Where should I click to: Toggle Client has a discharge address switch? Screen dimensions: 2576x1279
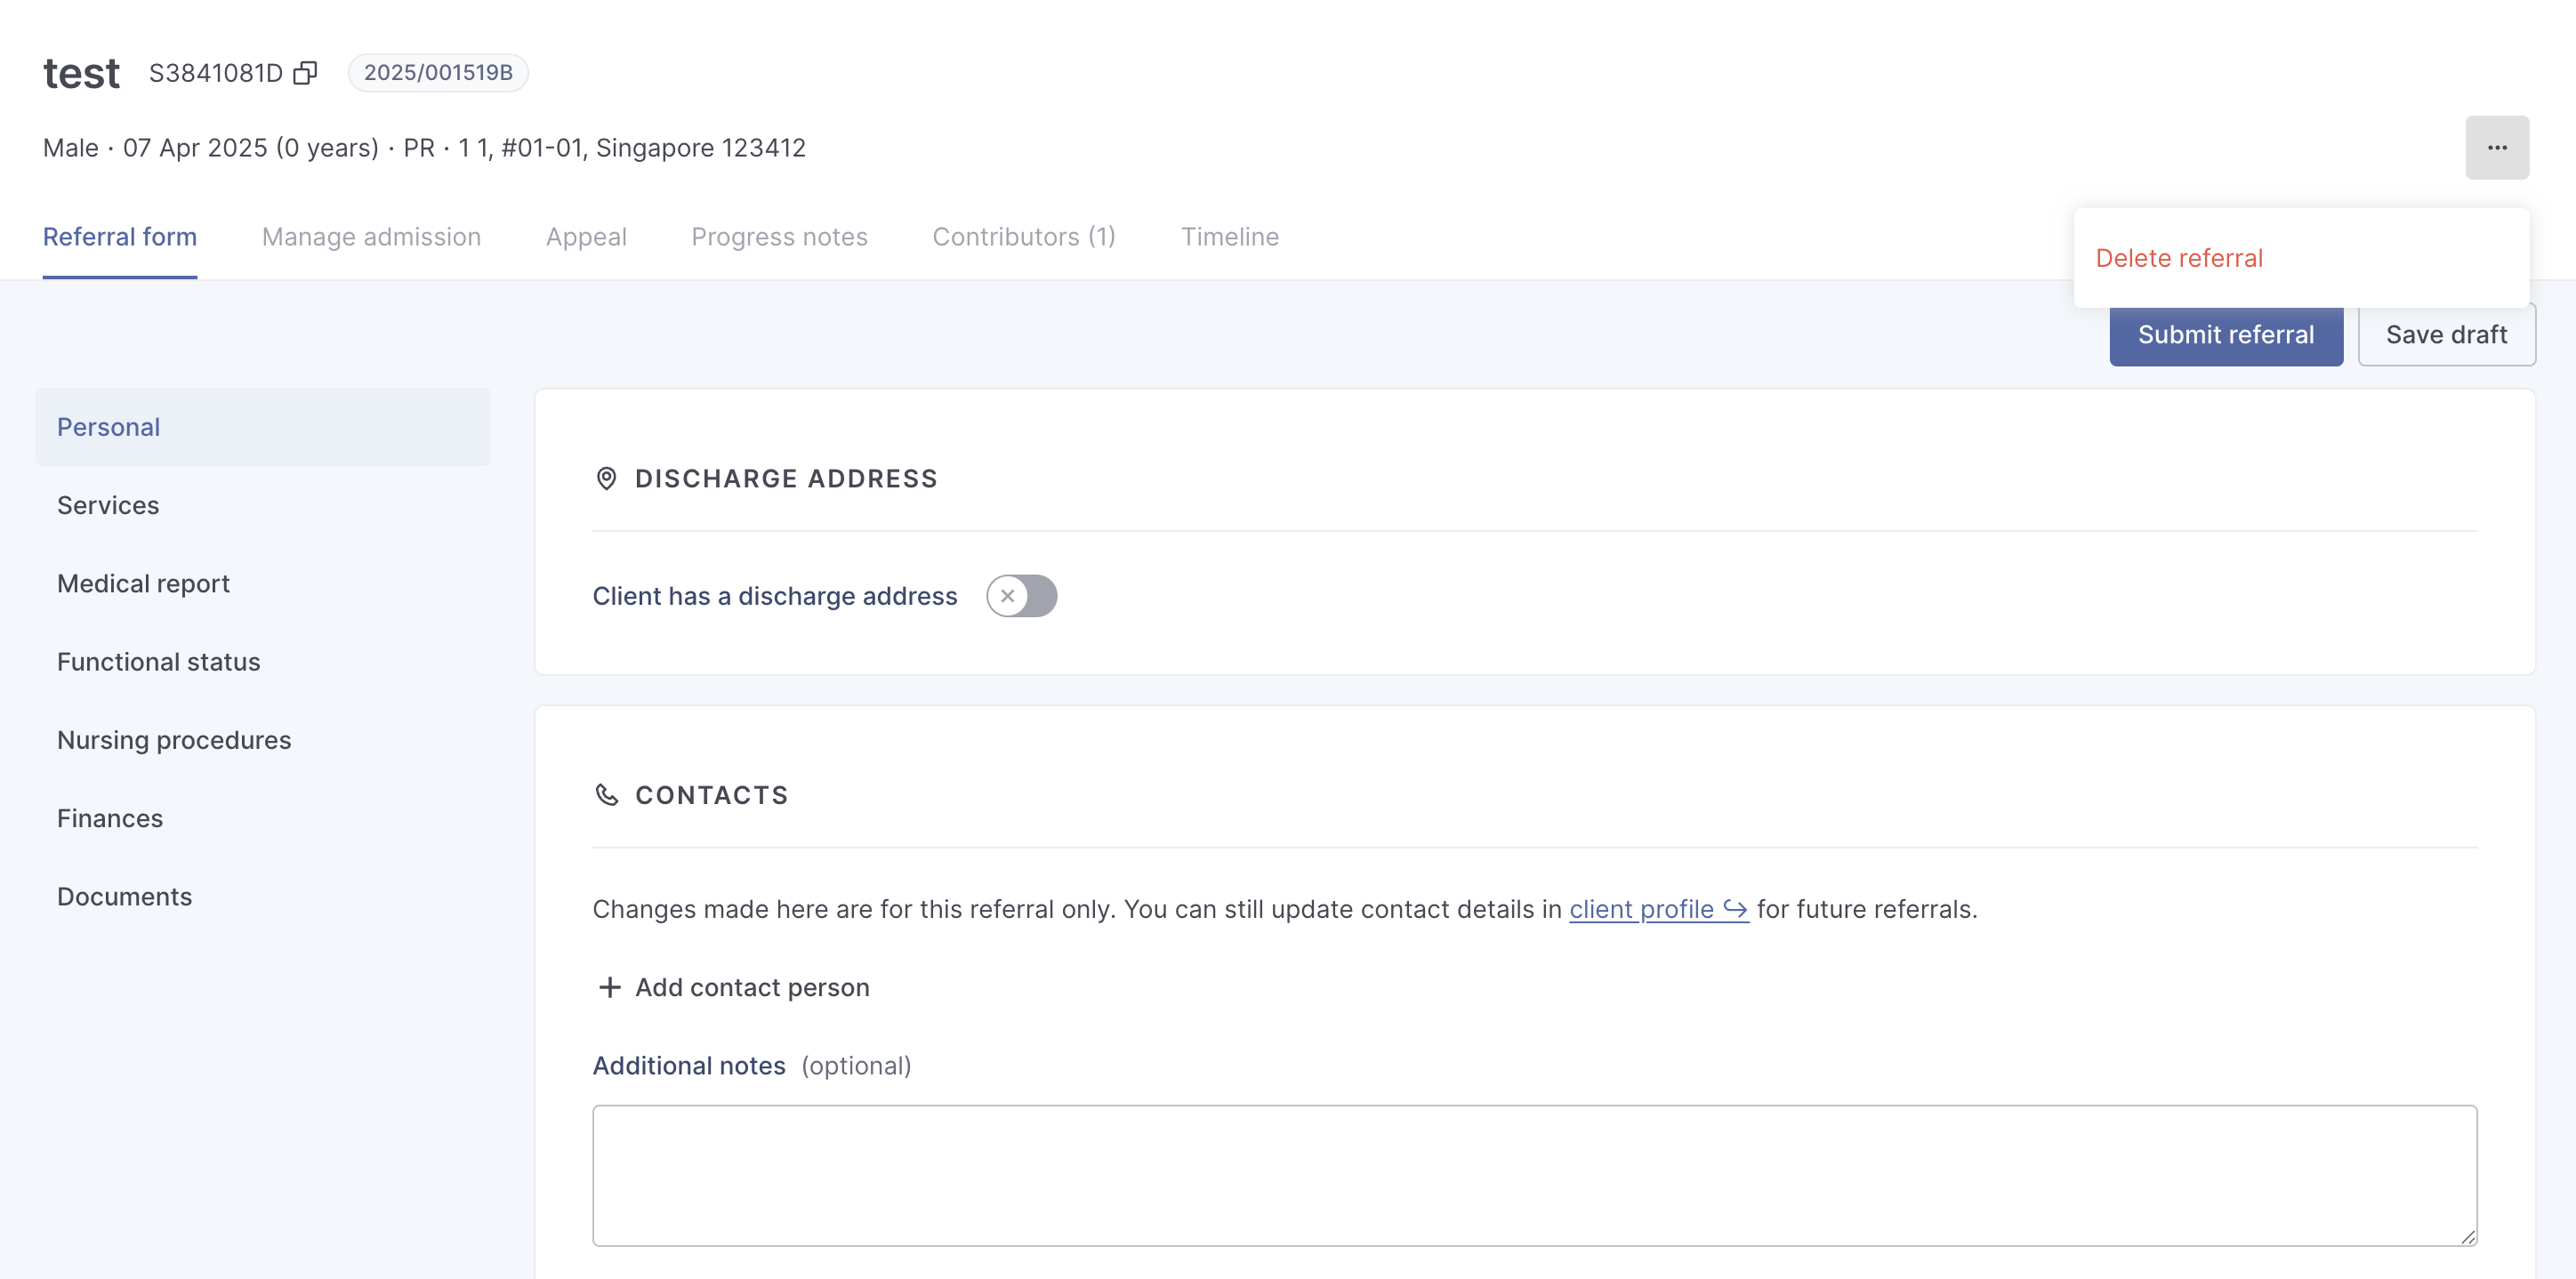click(1021, 596)
